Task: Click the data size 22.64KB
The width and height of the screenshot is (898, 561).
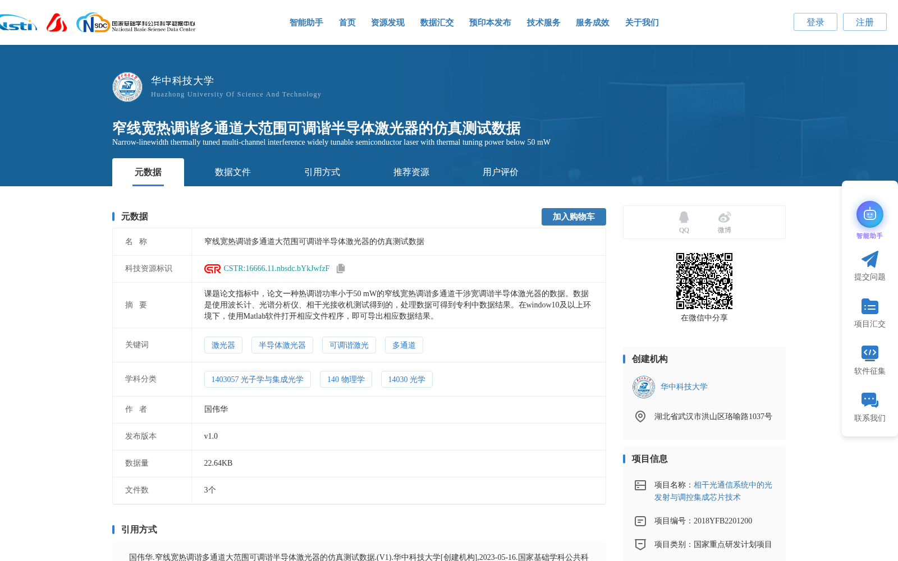Action: pyautogui.click(x=218, y=463)
